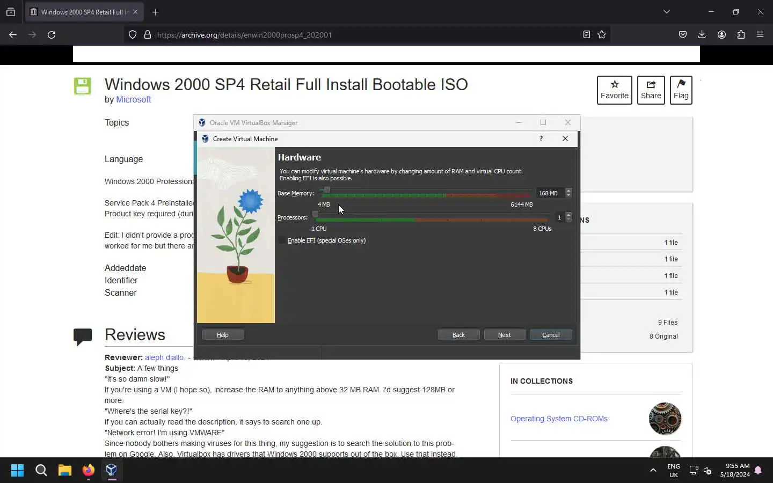Click the Operating System CD-ROMs gear thumbnail
This screenshot has height=483, width=773.
pyautogui.click(x=665, y=419)
